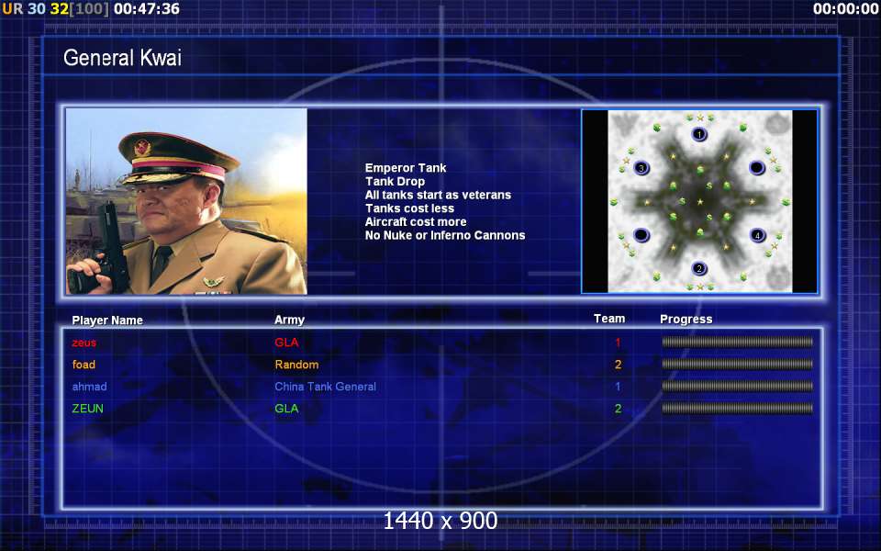
Task: Select the unnumbered start position beside position 1
Action: point(757,167)
